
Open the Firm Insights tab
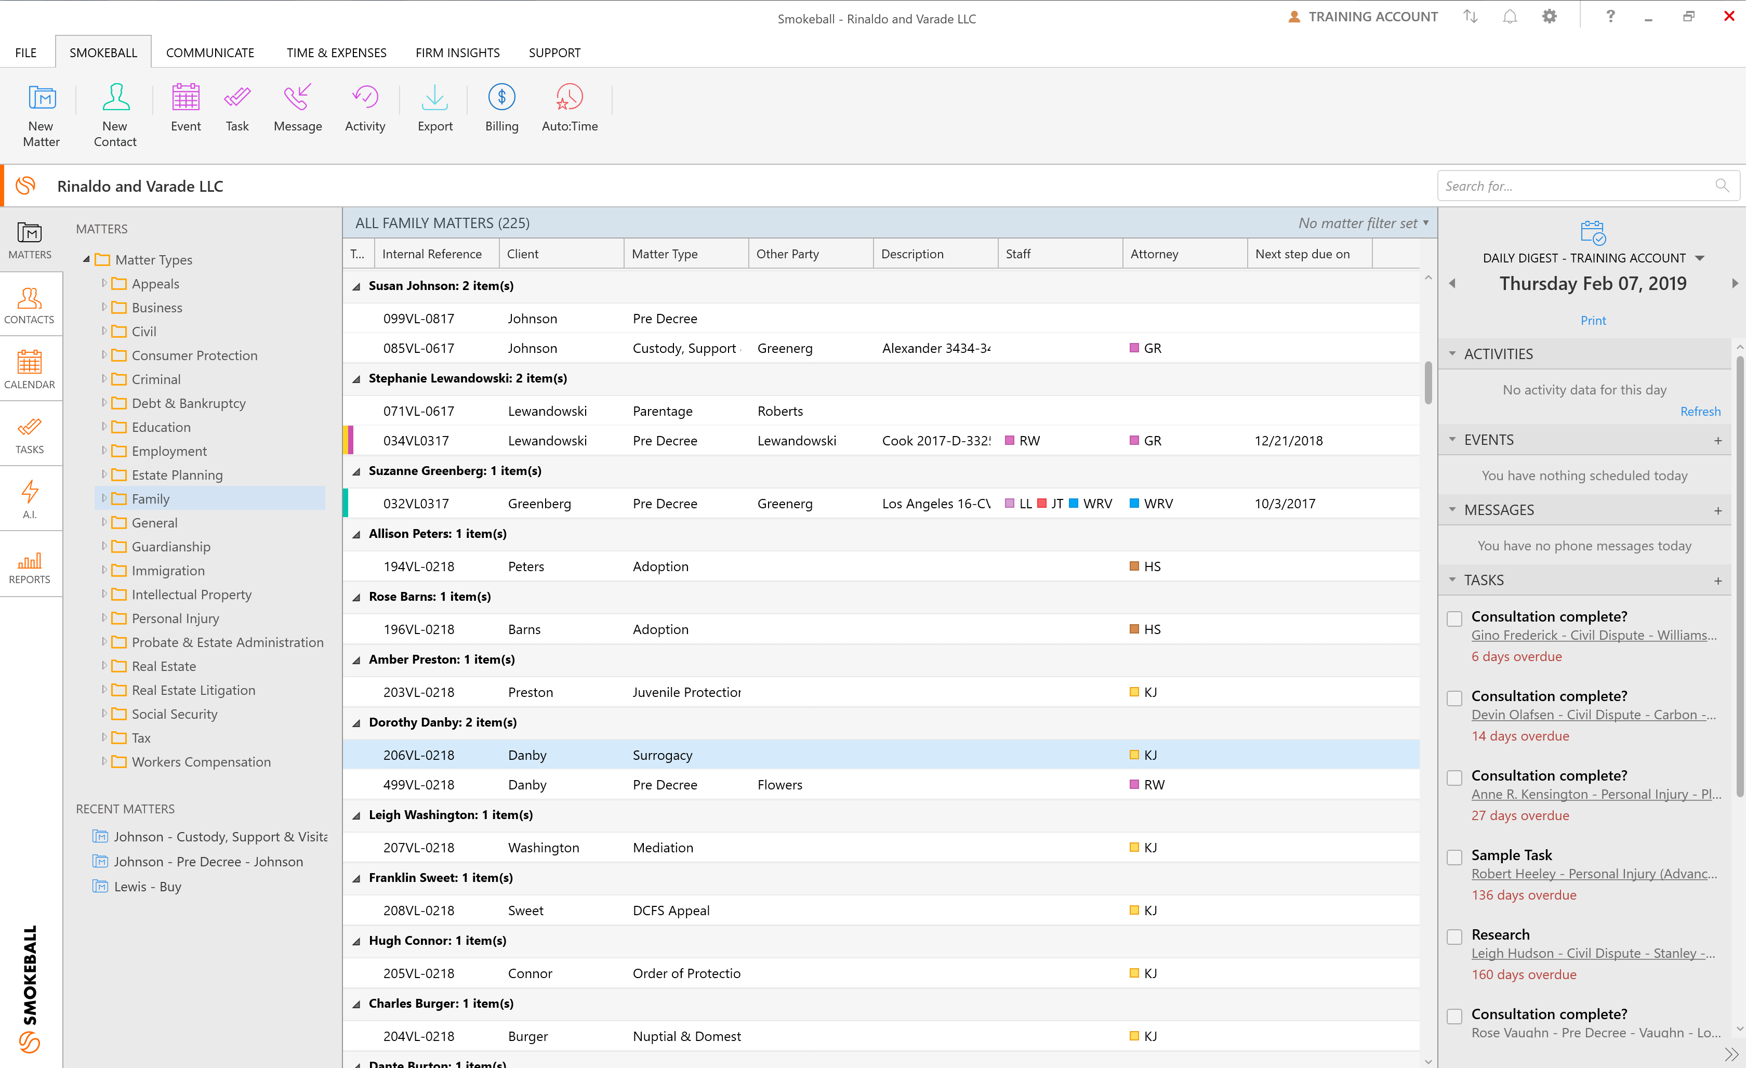coord(457,52)
